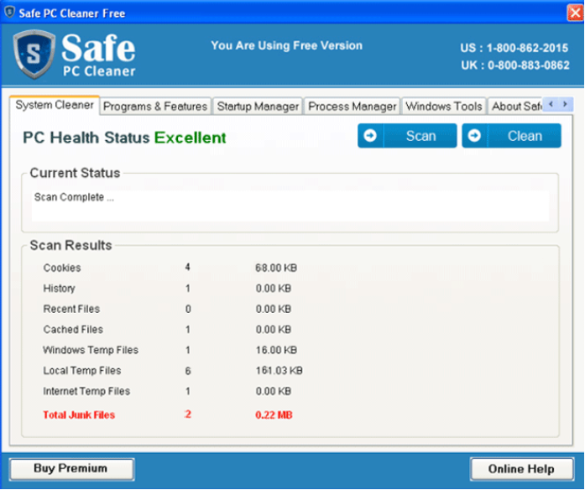The image size is (585, 490).
Task: Click the Safe PC Cleaner shield logo
Action: 34,55
